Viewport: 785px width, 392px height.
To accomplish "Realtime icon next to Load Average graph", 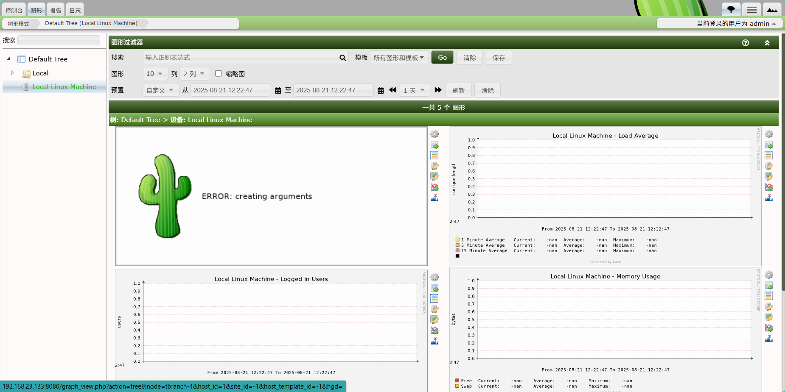I will click(x=769, y=187).
